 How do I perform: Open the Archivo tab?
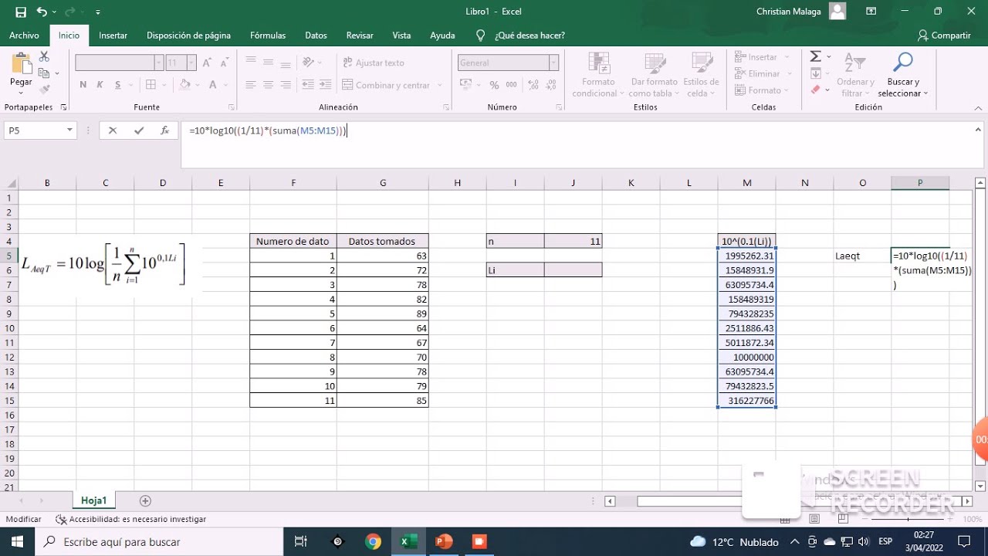pos(24,36)
